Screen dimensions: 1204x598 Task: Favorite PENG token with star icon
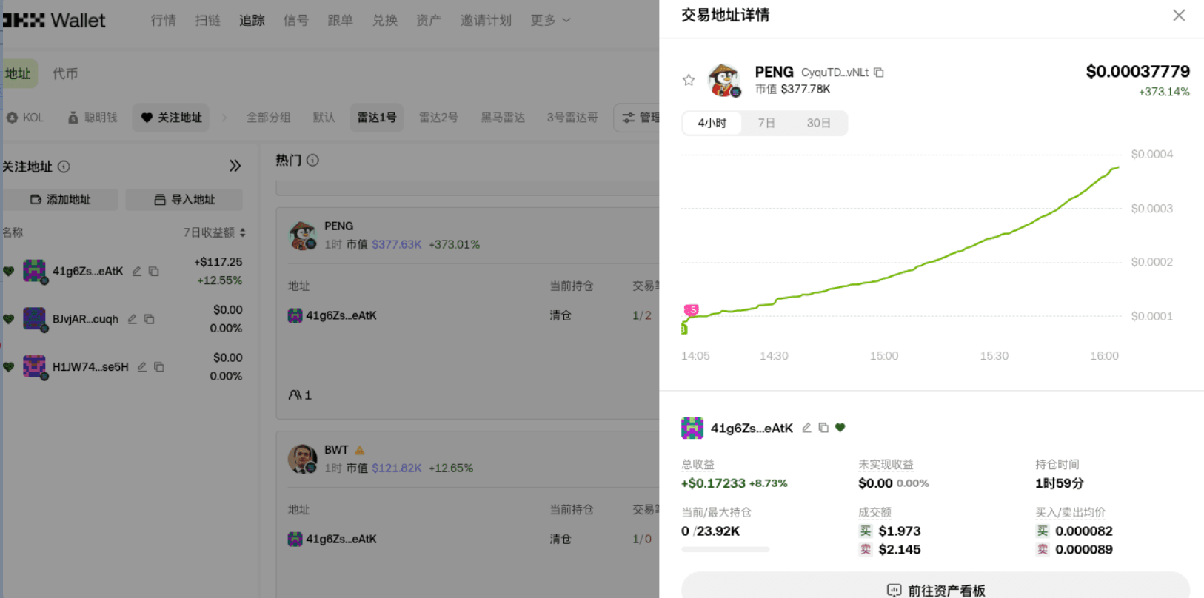click(689, 80)
